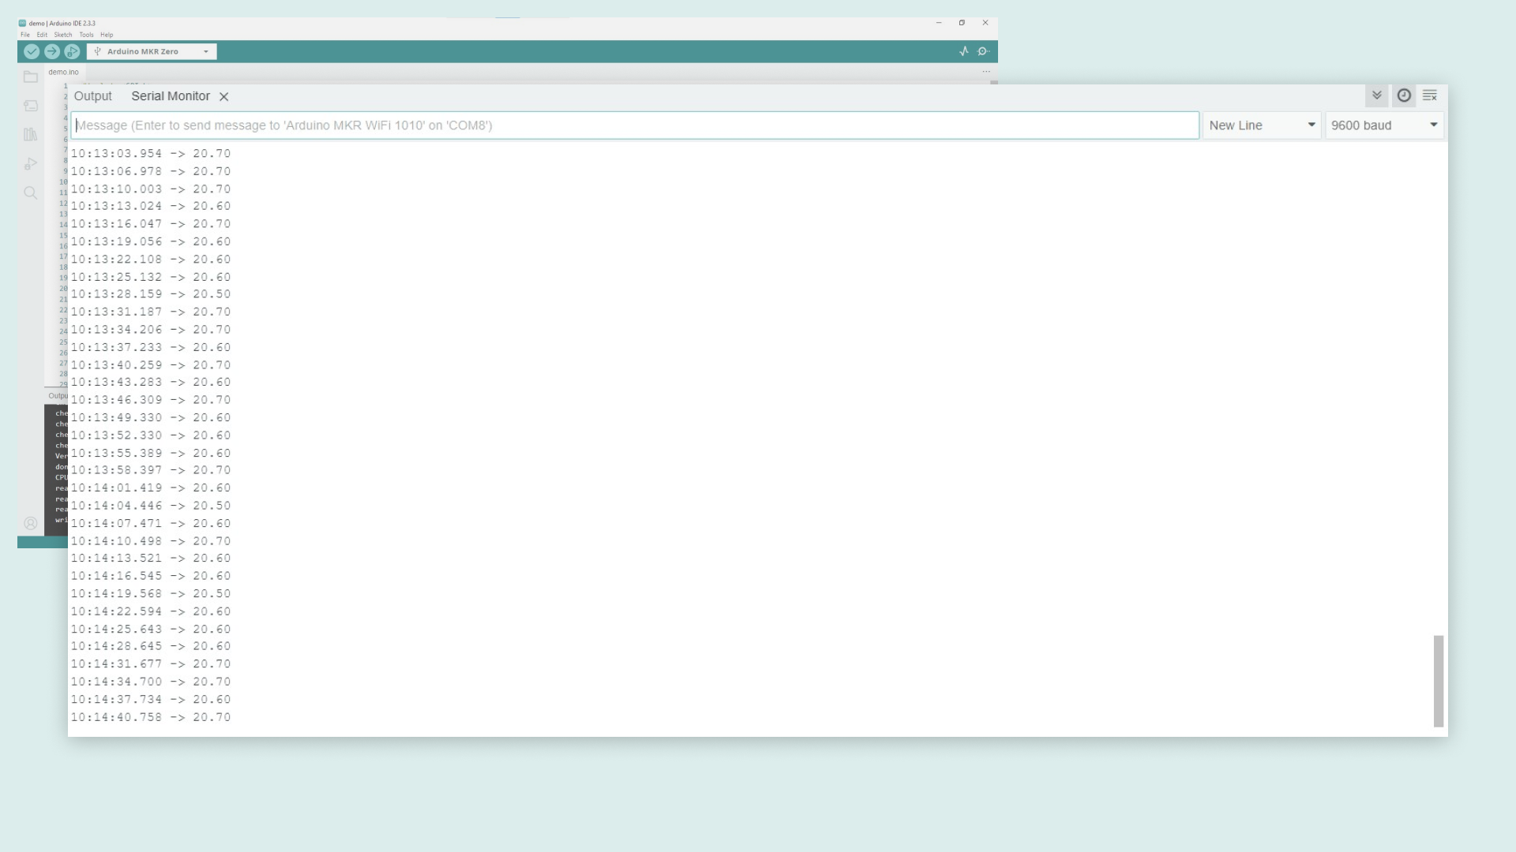Image resolution: width=1516 pixels, height=852 pixels.
Task: Open the Serial Plotter icon
Action: coord(964,51)
